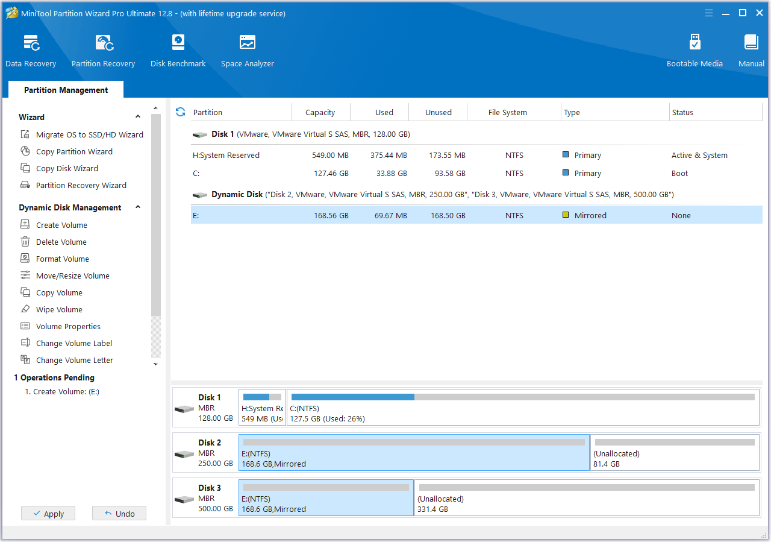Click the Wipe Volume eraser icon
This screenshot has height=542, width=771.
[x=25, y=309]
